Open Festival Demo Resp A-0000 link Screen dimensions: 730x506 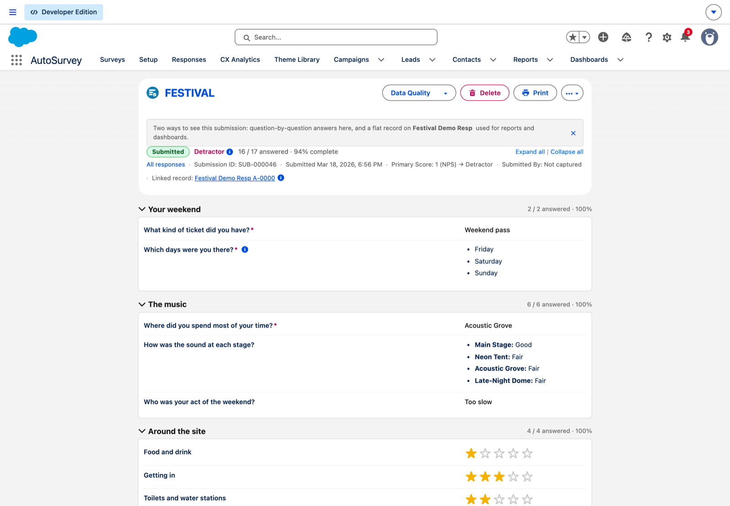coord(235,179)
